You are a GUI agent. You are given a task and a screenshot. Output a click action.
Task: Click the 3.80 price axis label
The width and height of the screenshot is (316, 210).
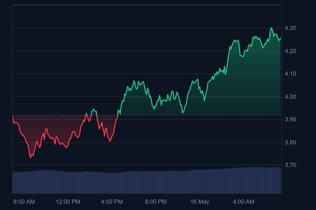(x=290, y=143)
